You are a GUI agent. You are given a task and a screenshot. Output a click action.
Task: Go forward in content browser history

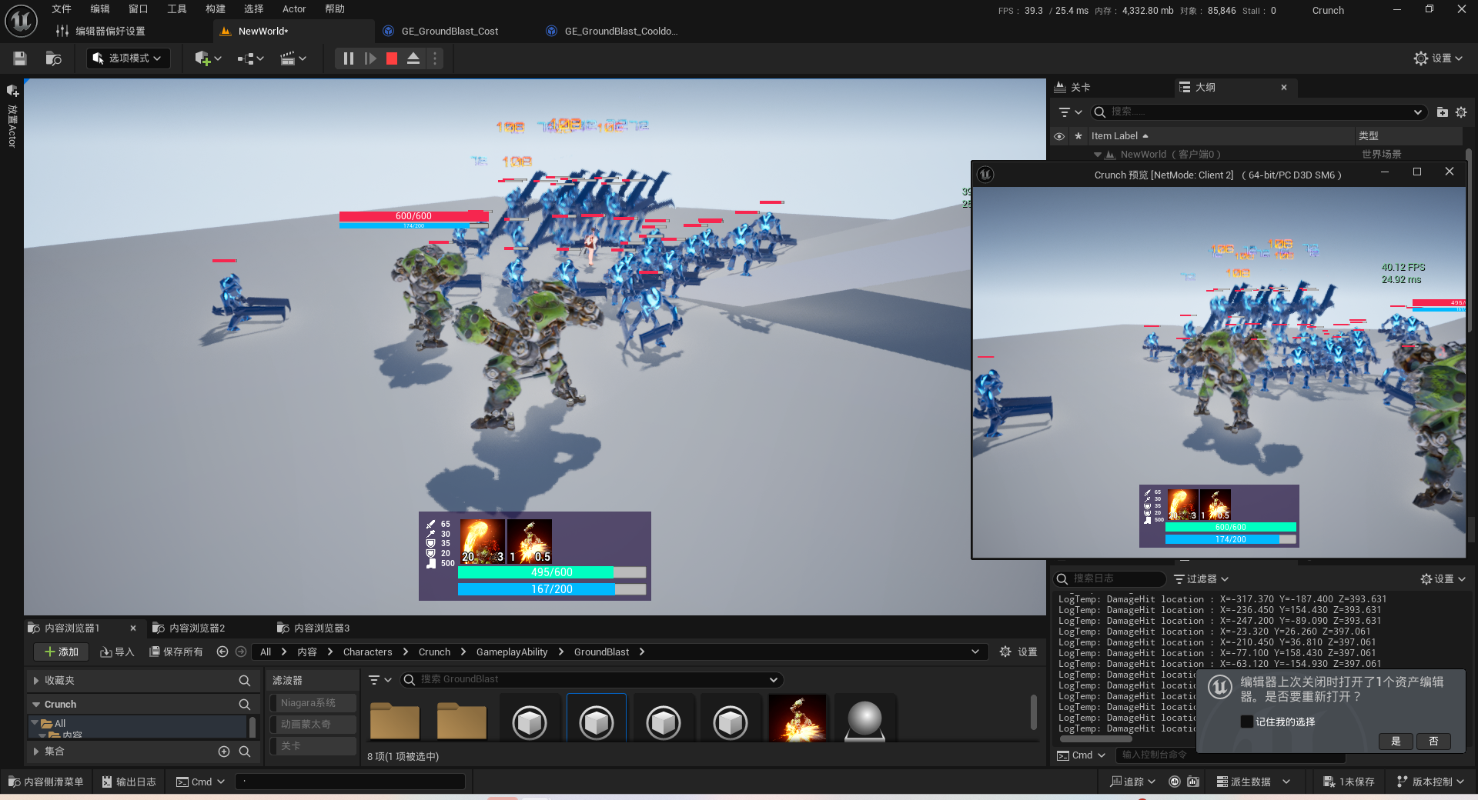241,652
